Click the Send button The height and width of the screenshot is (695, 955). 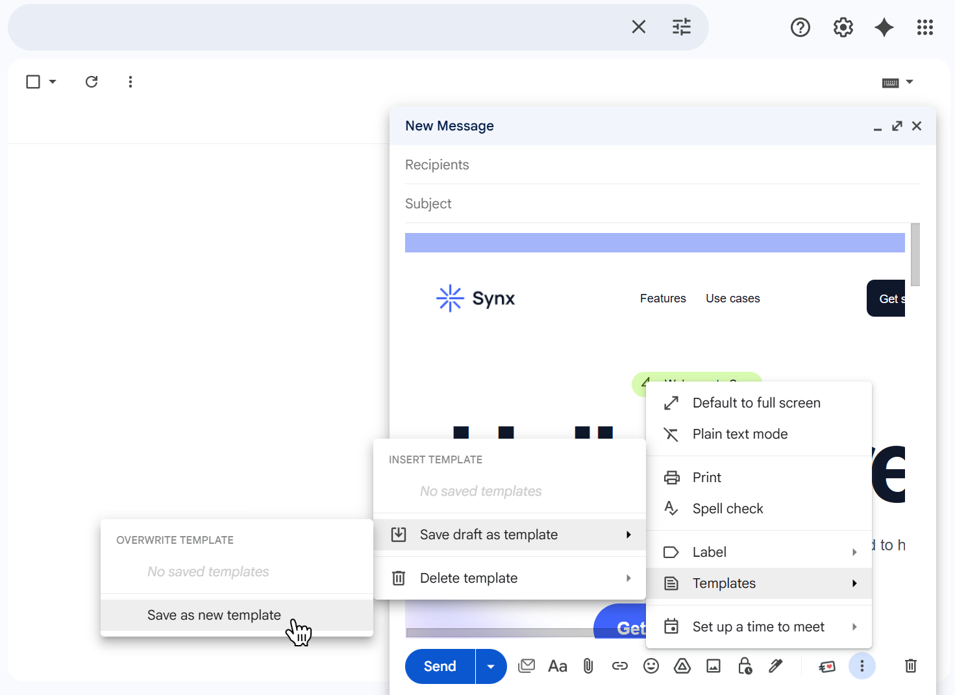[x=440, y=666]
